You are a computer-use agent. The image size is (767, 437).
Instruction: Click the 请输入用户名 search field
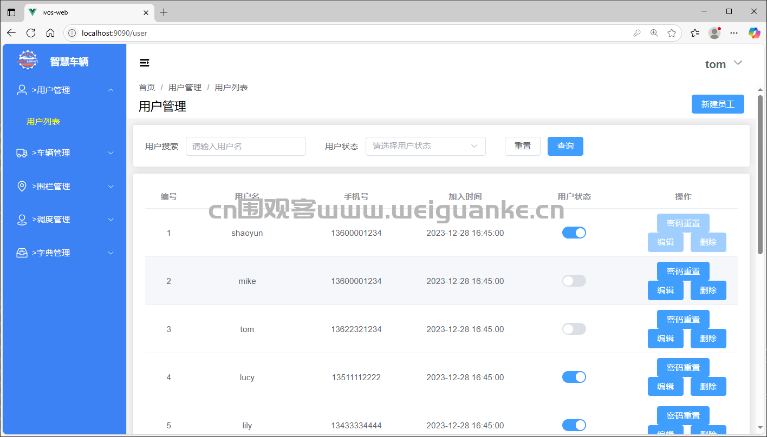click(x=246, y=146)
